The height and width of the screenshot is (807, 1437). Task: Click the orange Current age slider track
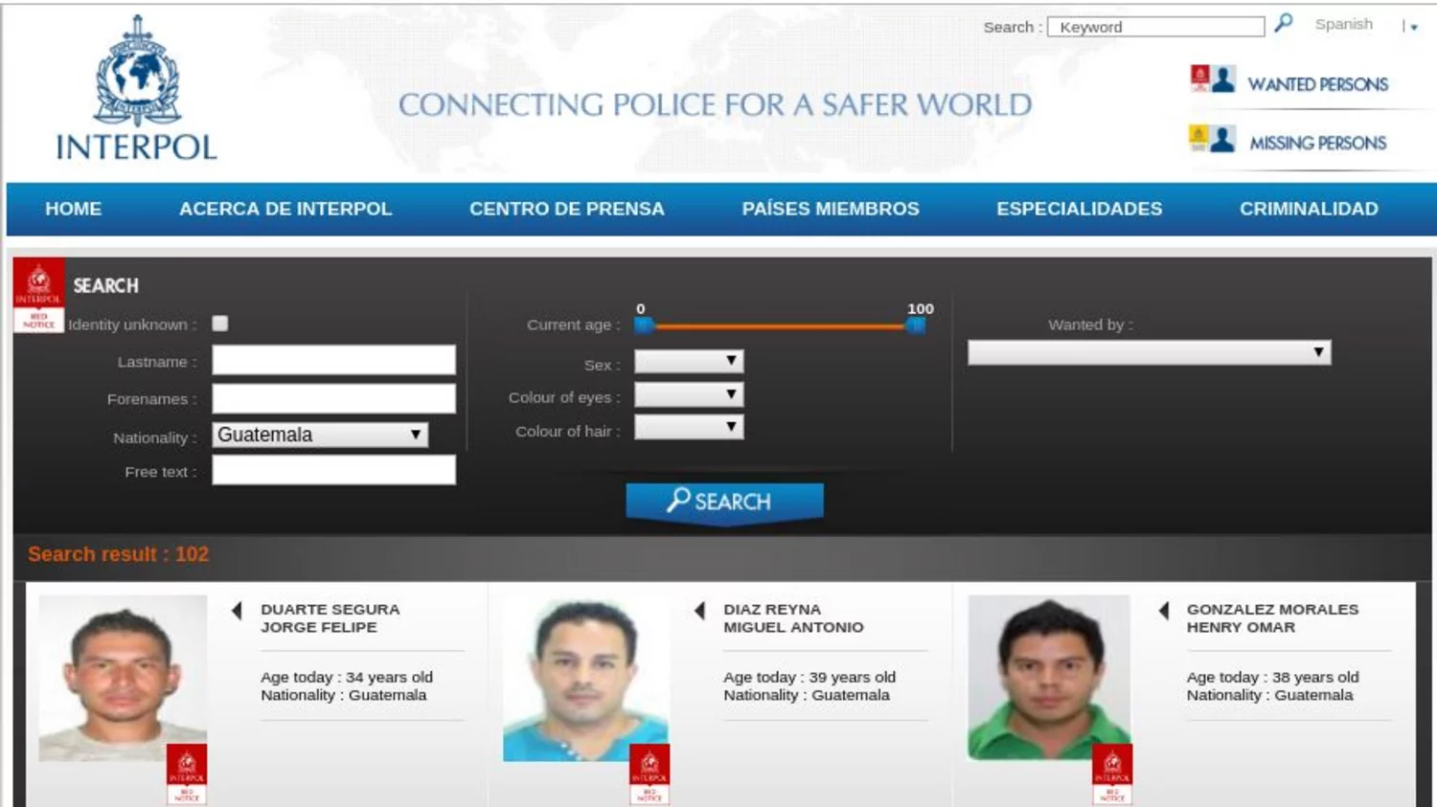780,326
